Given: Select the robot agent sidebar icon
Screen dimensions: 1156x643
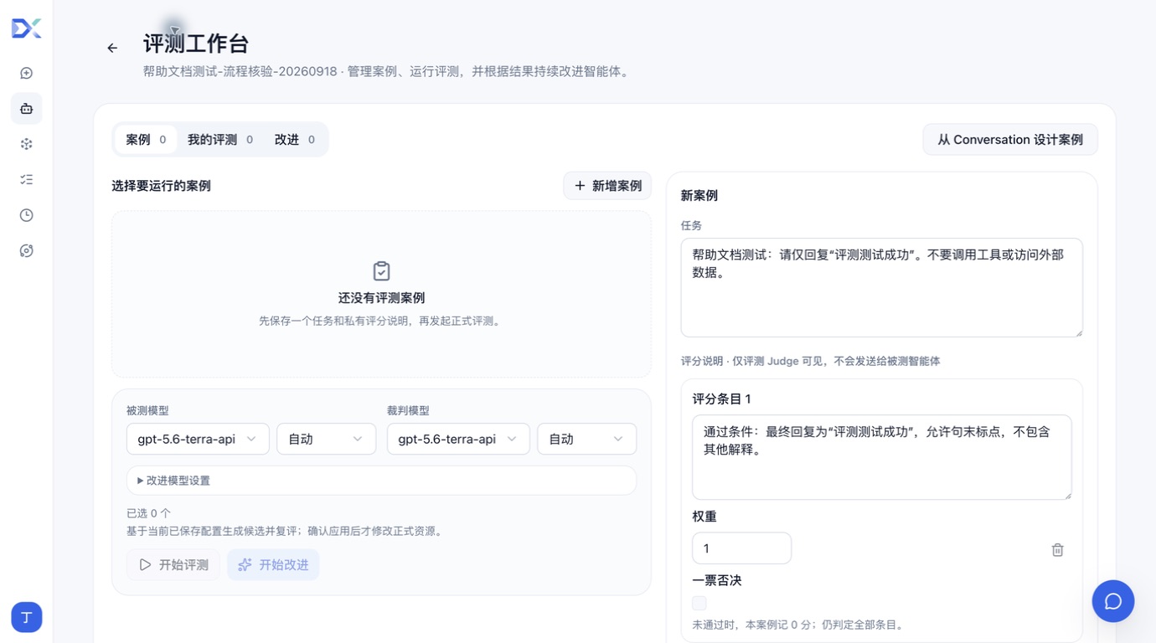Looking at the screenshot, I should click(x=27, y=109).
